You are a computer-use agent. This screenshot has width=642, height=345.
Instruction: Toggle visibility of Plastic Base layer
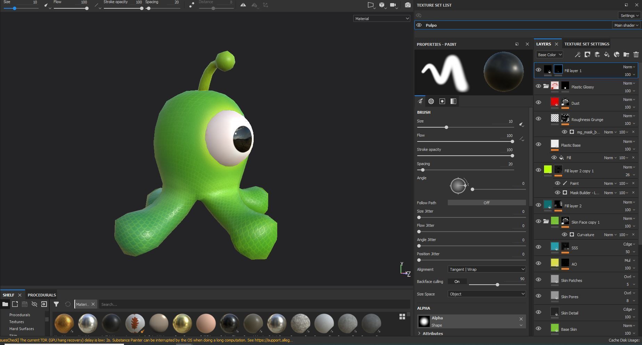coord(538,145)
